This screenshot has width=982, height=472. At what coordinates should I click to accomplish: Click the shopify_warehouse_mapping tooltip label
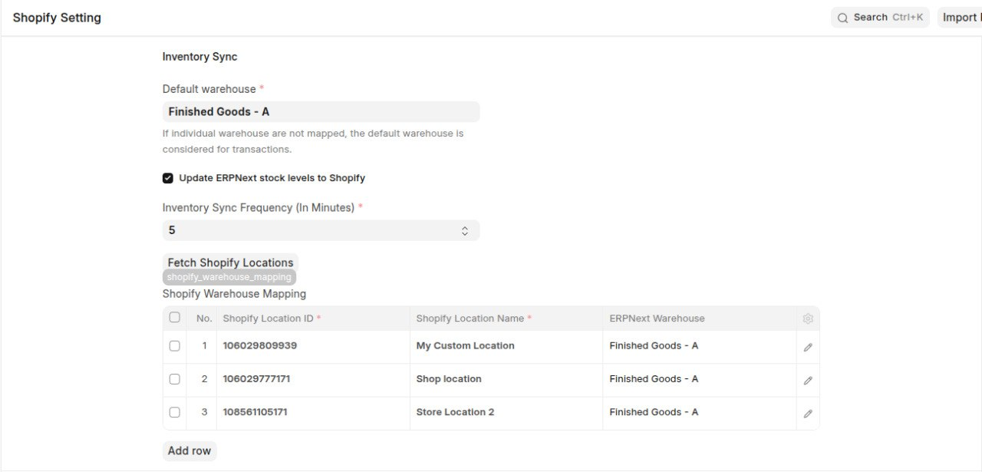(229, 277)
